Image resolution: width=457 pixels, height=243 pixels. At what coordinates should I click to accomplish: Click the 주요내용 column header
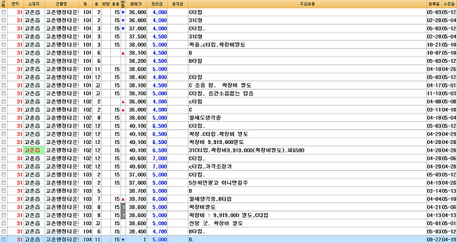pyautogui.click(x=307, y=4)
